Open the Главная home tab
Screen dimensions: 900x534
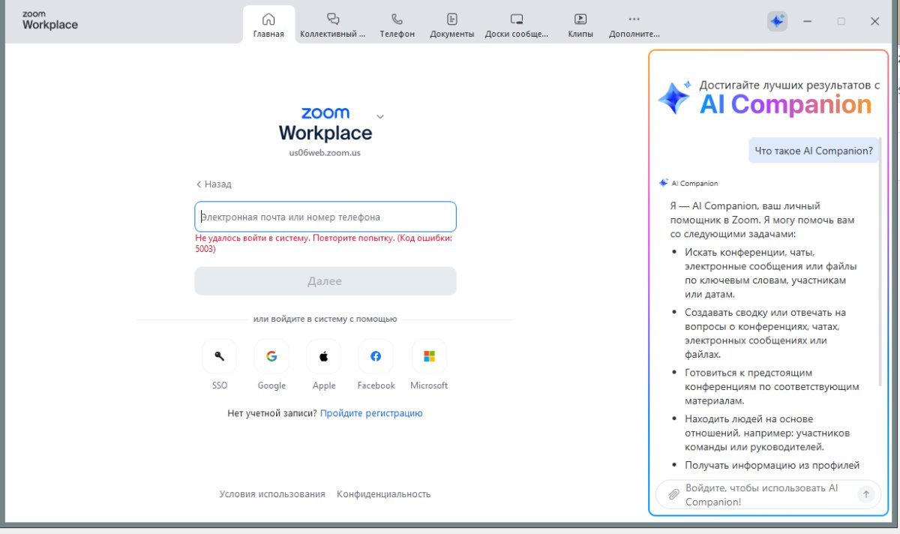coord(268,25)
